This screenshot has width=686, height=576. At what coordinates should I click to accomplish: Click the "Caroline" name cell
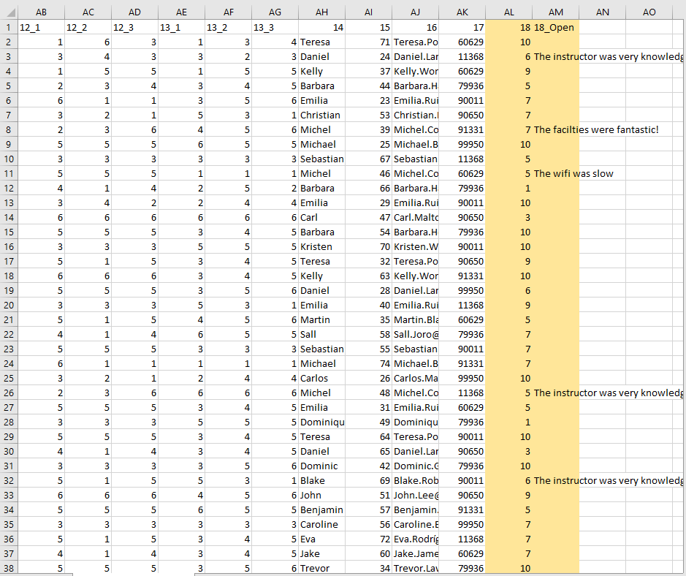[x=321, y=524]
